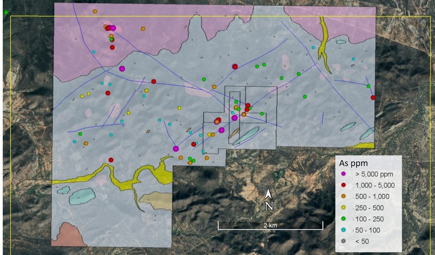The image size is (435, 255).
Task: Select the tan polygon beside the yellow river shape
Action: click(x=158, y=200)
